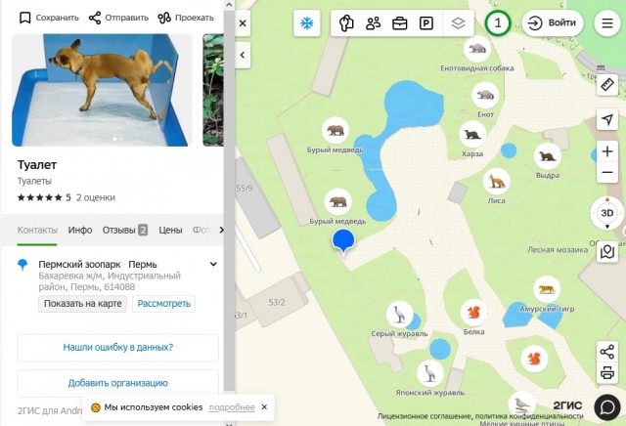This screenshot has width=626, height=426.
Task: Click the floor number 1 indicator
Action: (498, 22)
